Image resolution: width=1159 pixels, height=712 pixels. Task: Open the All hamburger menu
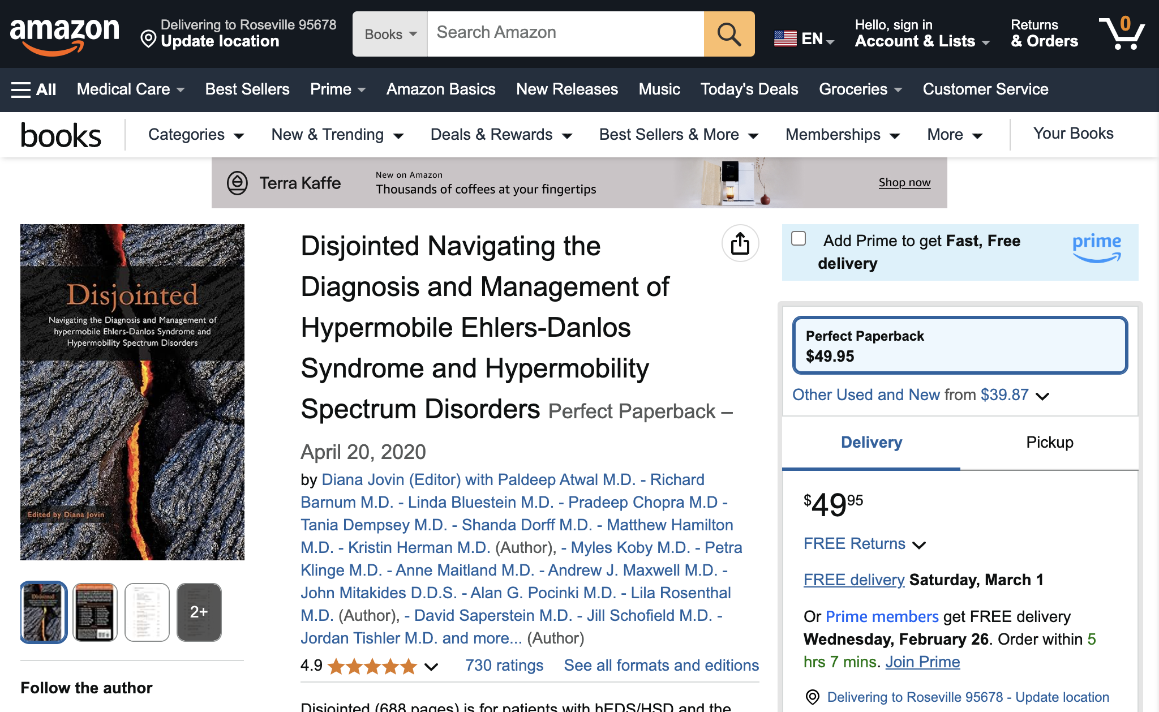pos(33,89)
